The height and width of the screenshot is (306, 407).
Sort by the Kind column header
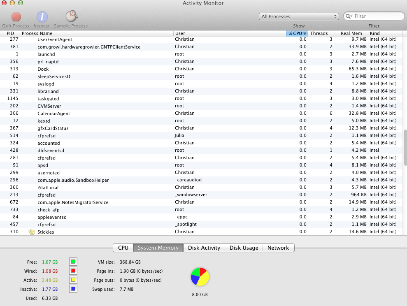pyautogui.click(x=385, y=33)
